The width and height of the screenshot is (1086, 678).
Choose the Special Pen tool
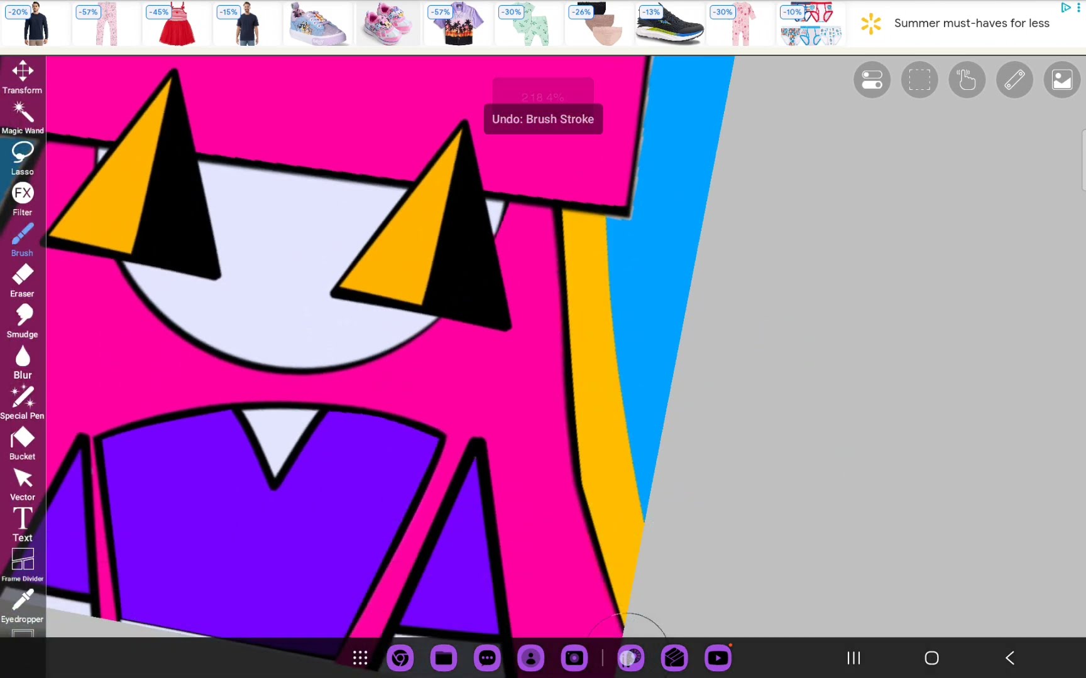click(x=23, y=403)
